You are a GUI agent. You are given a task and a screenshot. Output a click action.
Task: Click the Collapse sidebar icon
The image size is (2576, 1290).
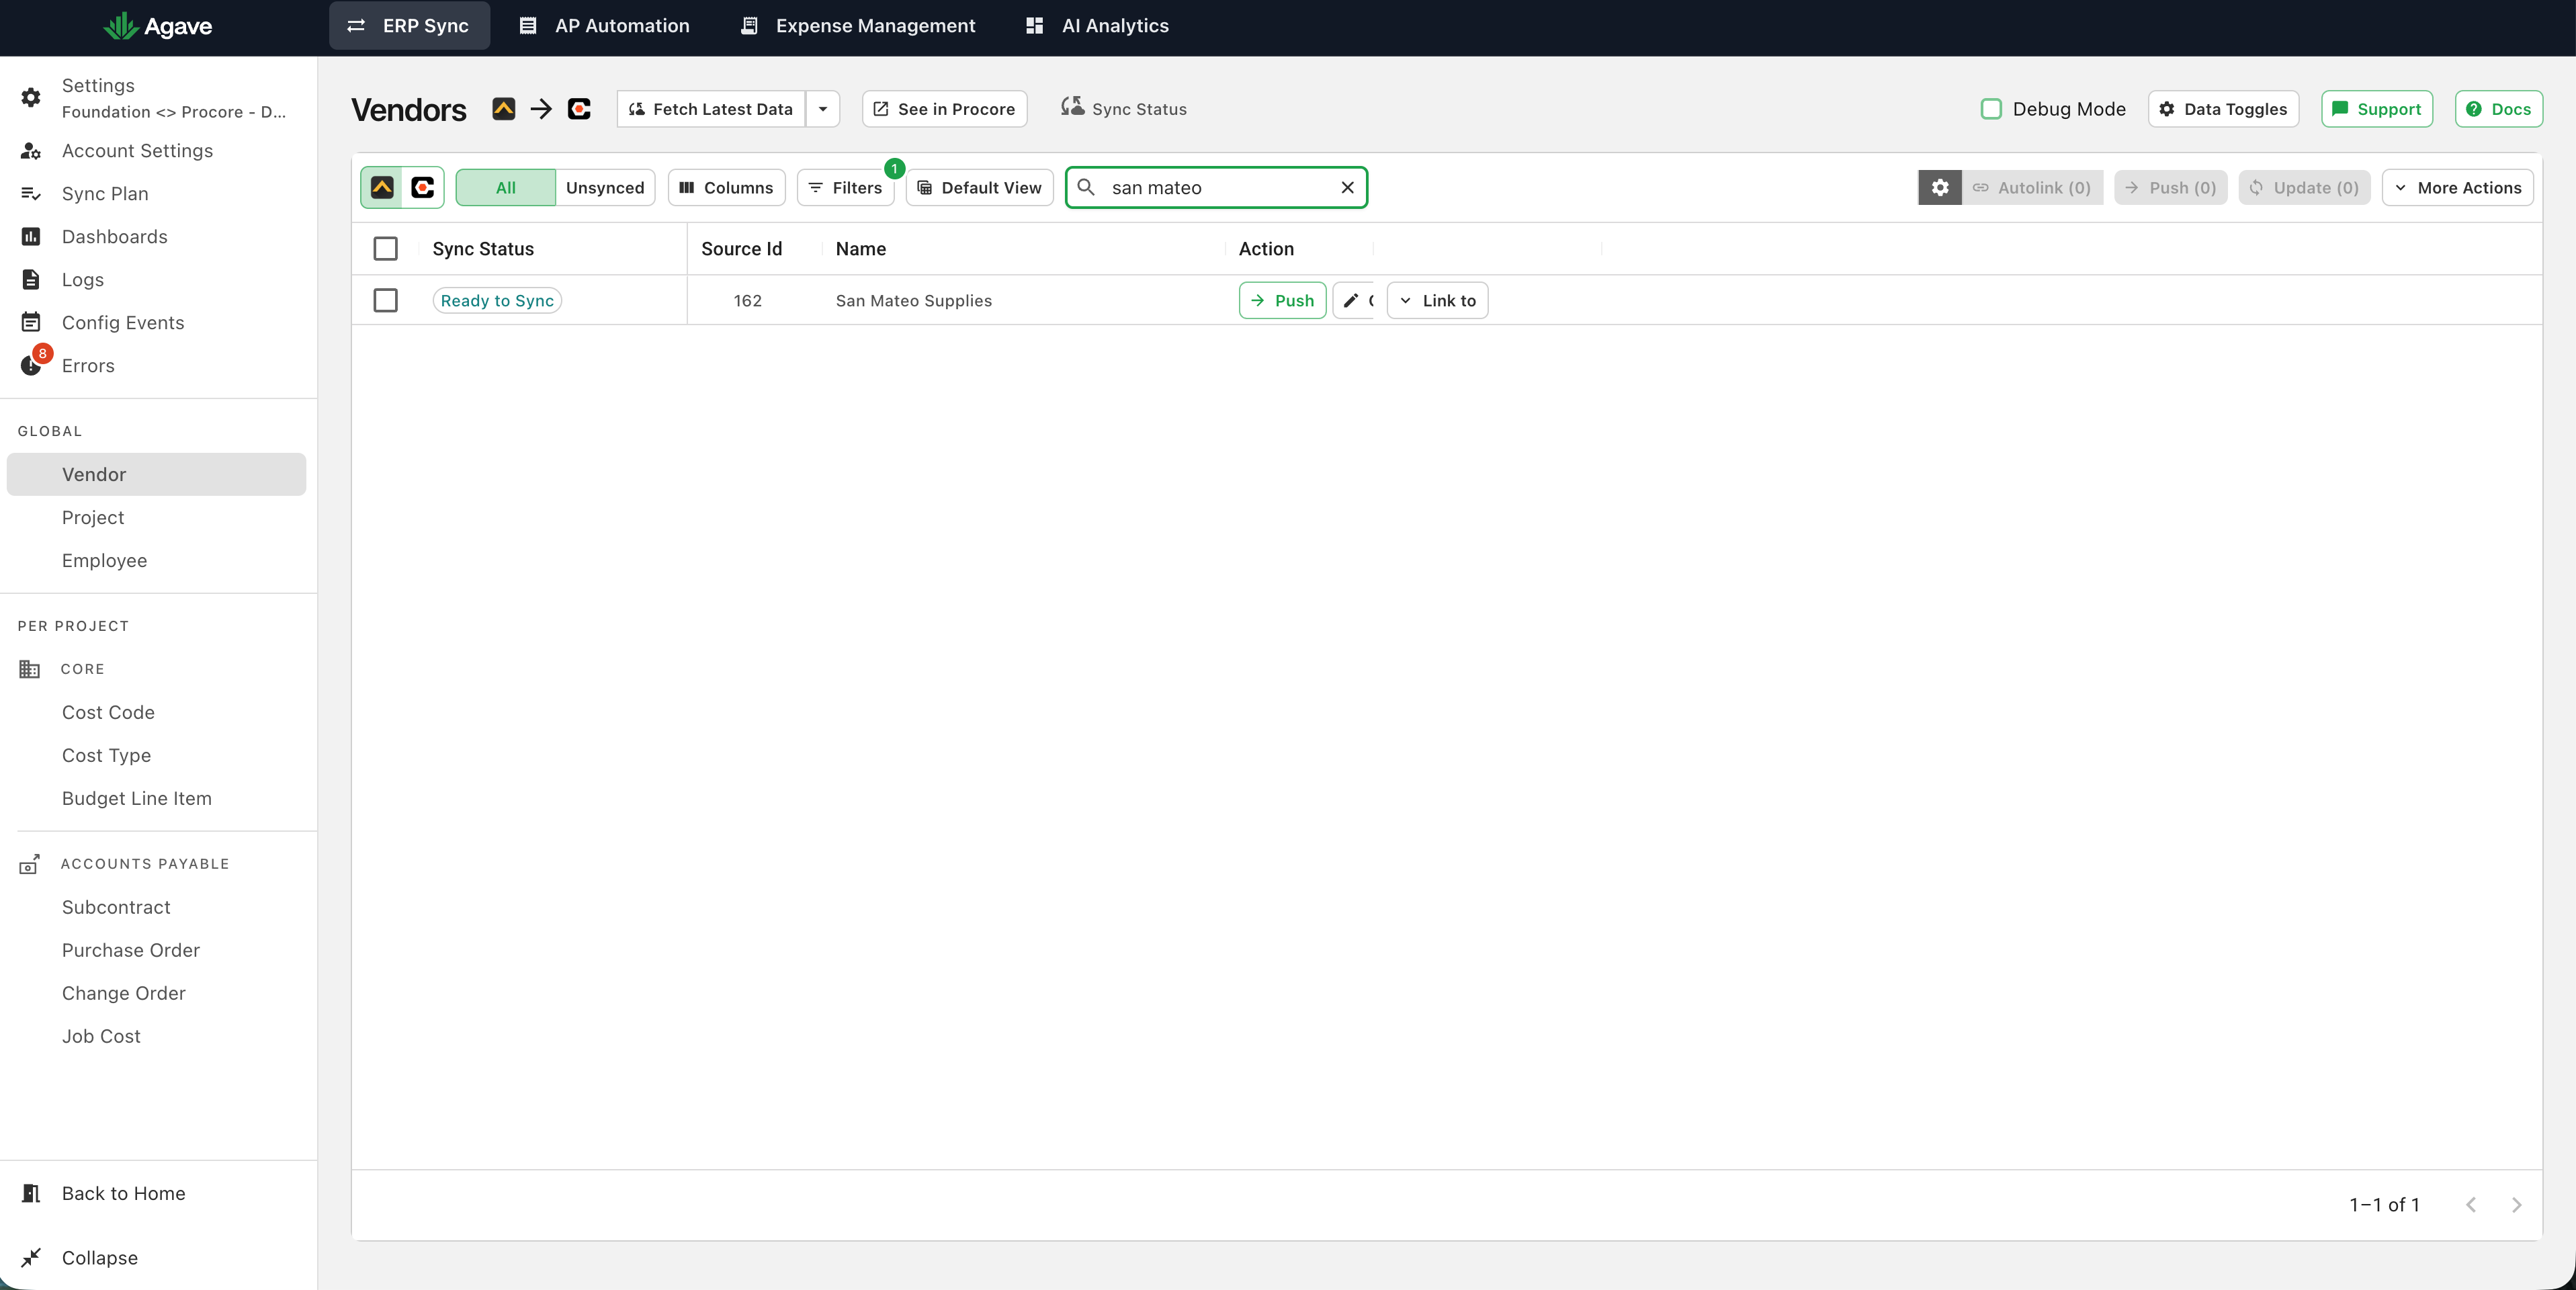31,1258
